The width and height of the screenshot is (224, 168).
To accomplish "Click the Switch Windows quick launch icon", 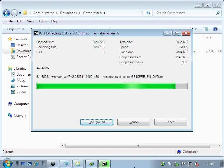I will 30,164.
